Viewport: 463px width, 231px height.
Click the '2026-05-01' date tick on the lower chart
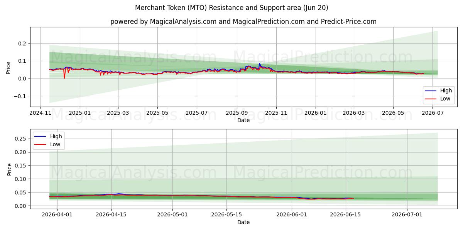point(173,215)
